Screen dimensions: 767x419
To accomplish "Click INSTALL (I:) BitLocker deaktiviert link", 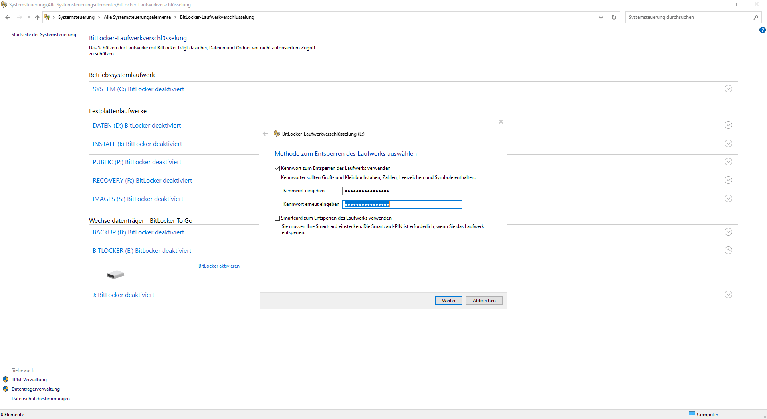I will (x=137, y=144).
